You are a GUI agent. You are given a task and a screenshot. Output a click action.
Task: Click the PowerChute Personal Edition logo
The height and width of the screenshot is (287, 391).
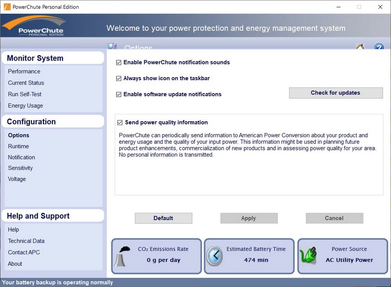34,26
